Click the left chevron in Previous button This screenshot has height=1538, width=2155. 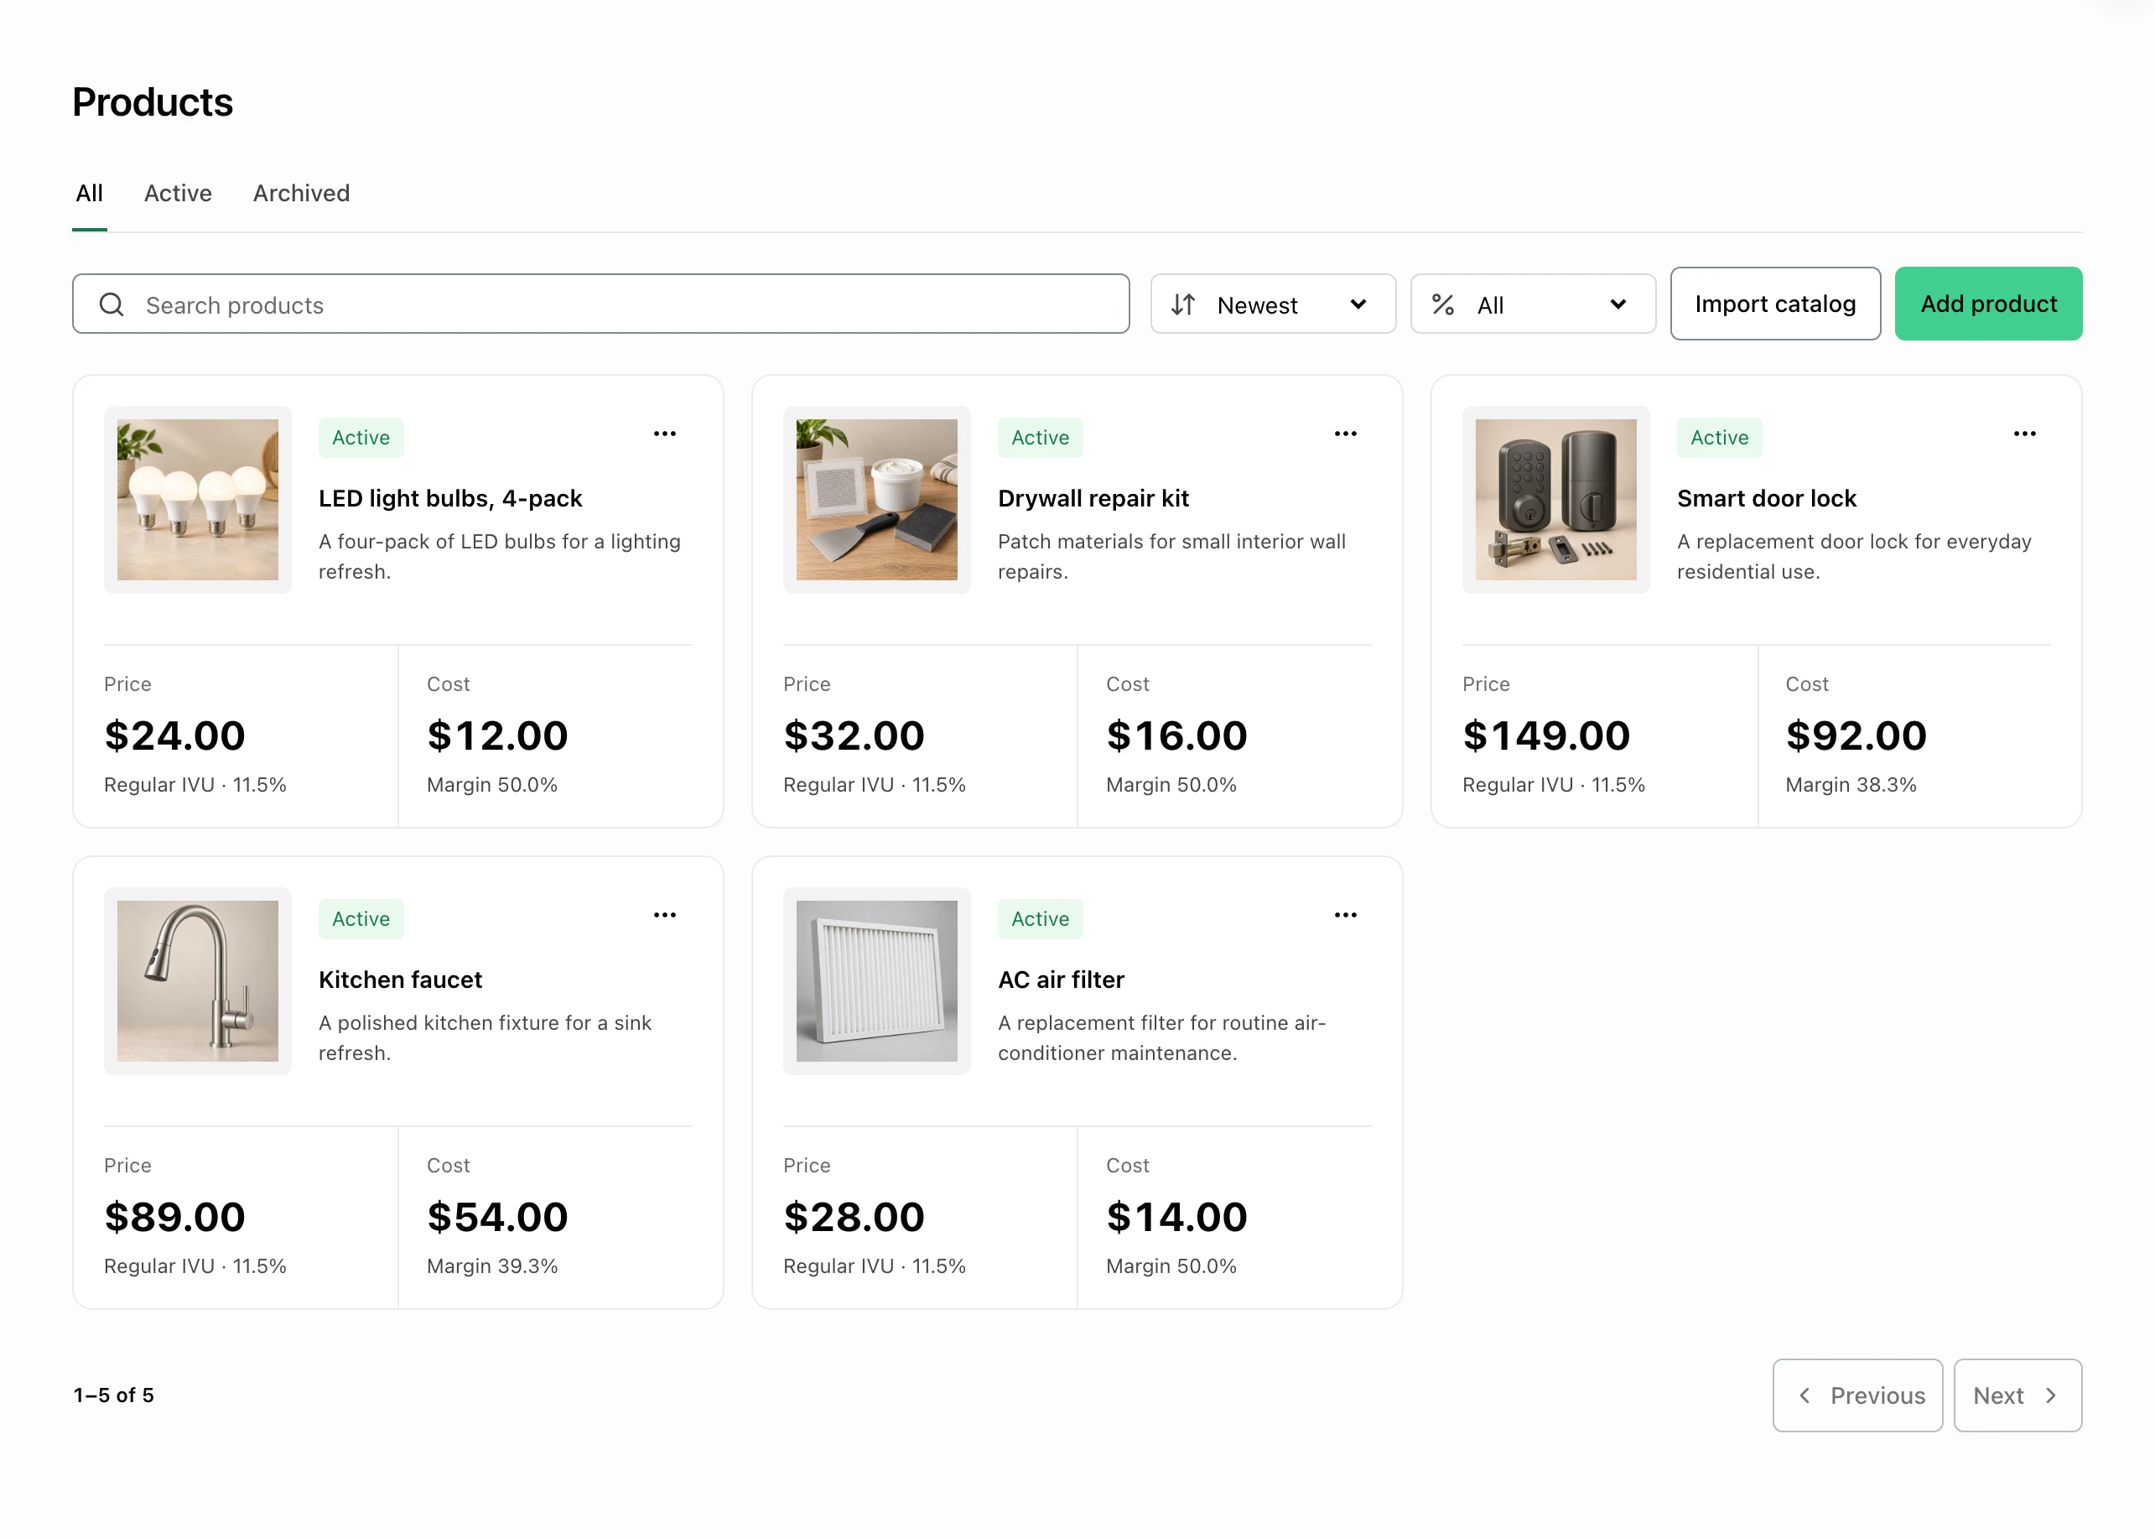pyautogui.click(x=1804, y=1395)
